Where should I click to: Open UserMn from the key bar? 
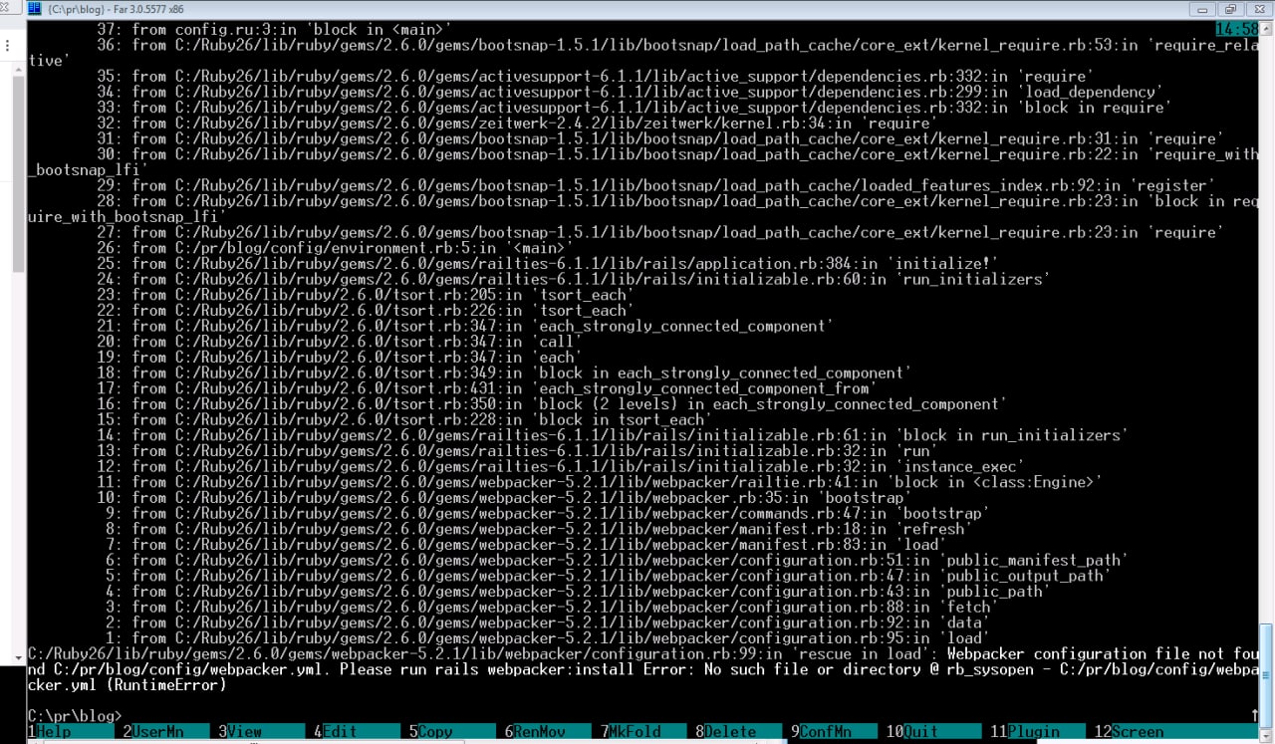click(x=165, y=731)
